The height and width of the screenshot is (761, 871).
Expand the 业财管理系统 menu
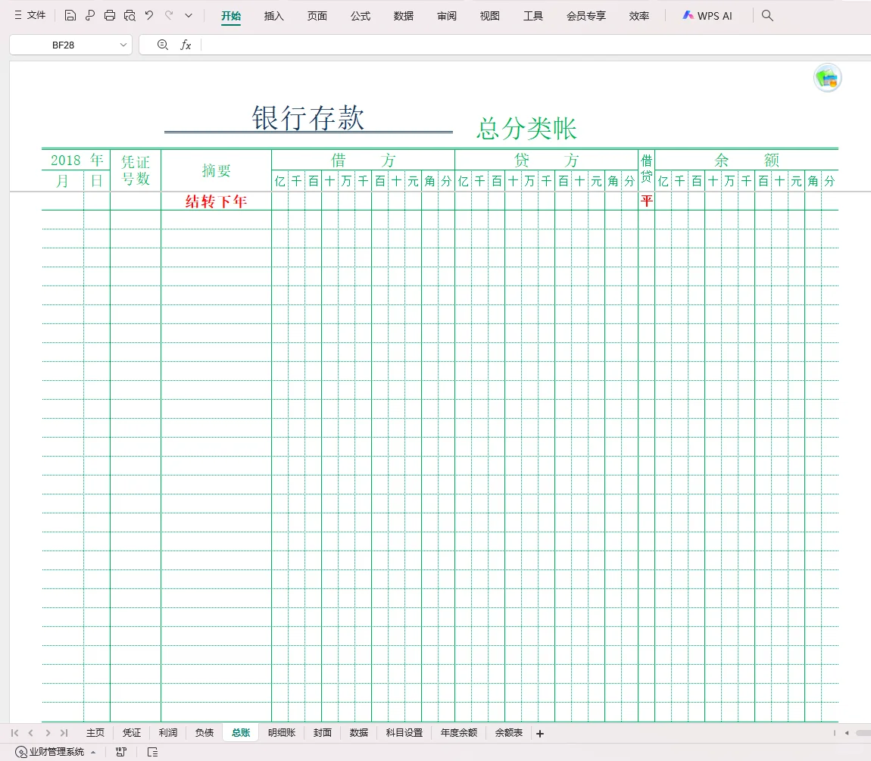pyautogui.click(x=92, y=750)
